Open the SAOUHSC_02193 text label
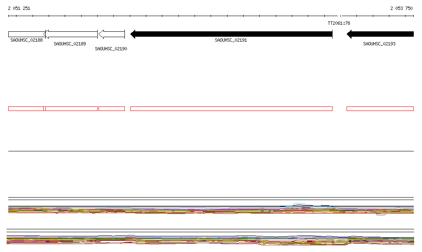Viewport: 422px width, 252px height. click(x=379, y=44)
